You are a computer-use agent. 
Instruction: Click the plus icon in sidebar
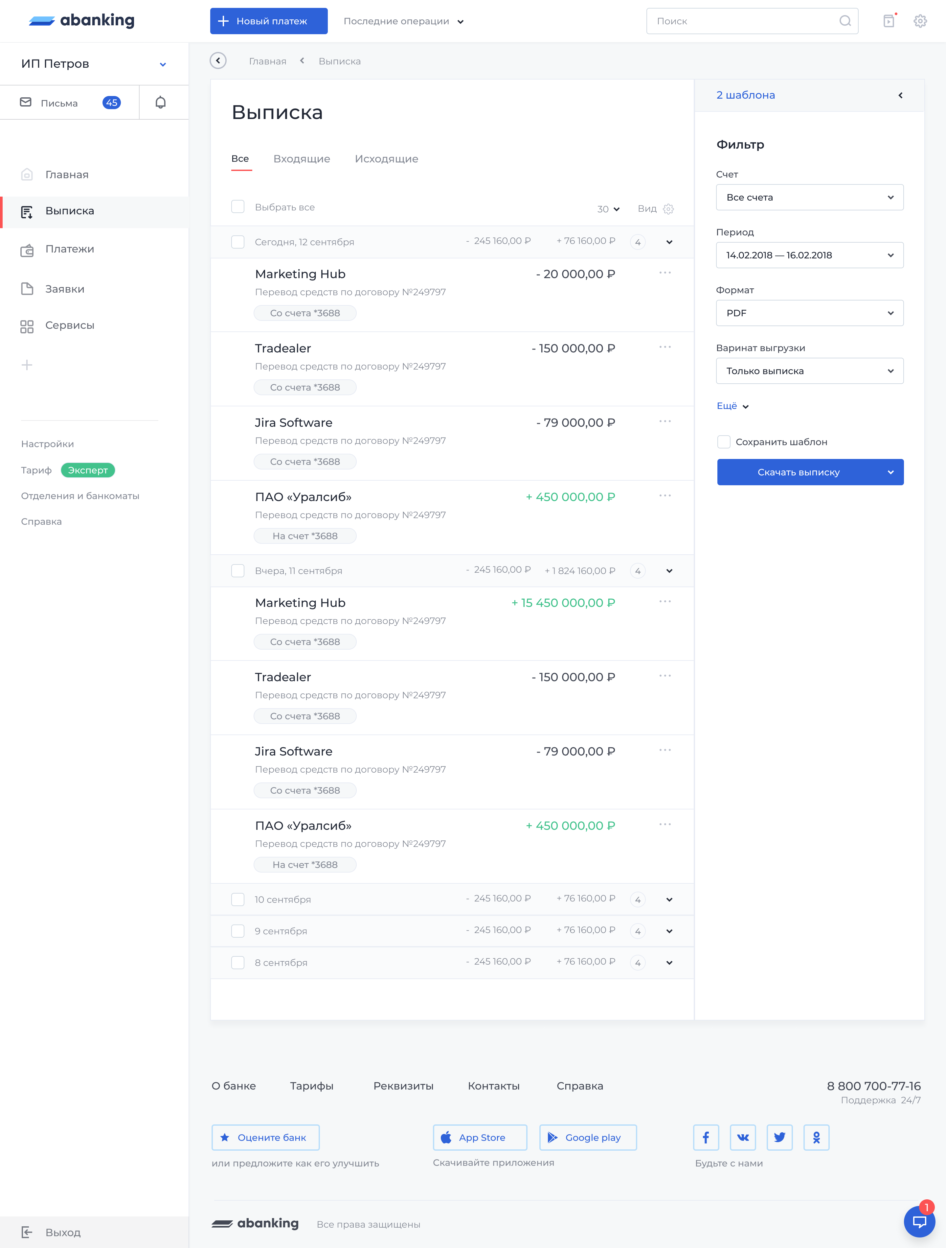pyautogui.click(x=27, y=365)
